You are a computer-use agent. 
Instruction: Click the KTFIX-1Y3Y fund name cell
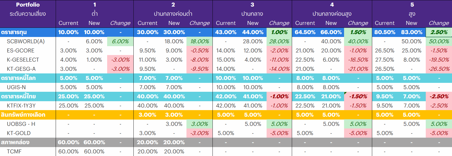[21, 106]
